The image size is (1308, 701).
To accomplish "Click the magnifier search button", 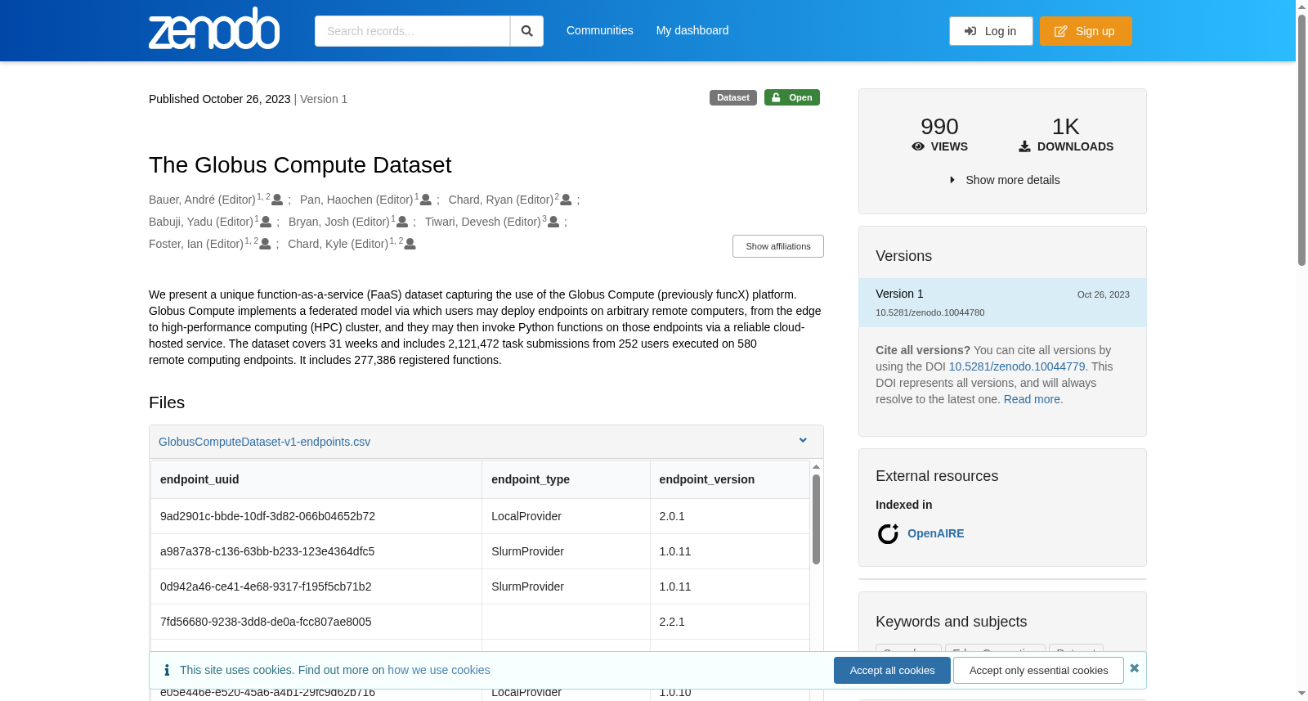I will click(x=527, y=31).
